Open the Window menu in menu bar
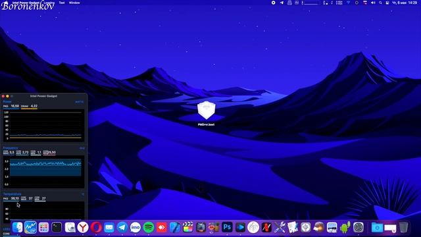 (74, 3)
